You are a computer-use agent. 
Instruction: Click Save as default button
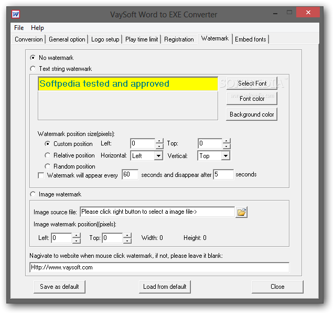coord(59,287)
